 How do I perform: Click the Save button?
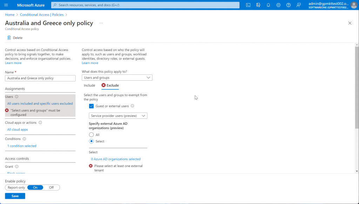tap(15, 196)
